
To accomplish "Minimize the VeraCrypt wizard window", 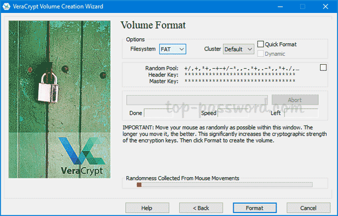I will (x=280, y=7).
